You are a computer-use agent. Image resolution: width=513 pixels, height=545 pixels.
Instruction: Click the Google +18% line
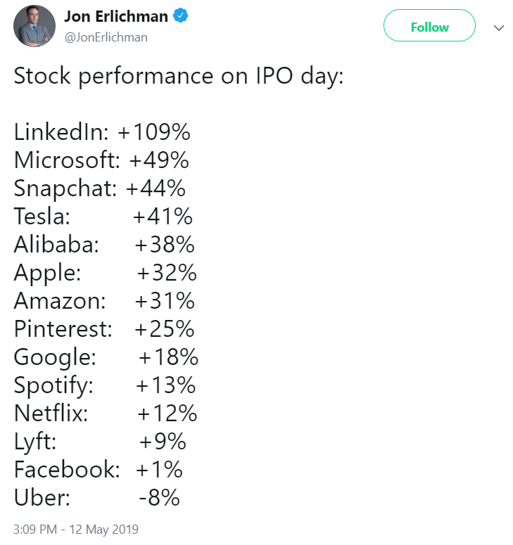click(106, 357)
